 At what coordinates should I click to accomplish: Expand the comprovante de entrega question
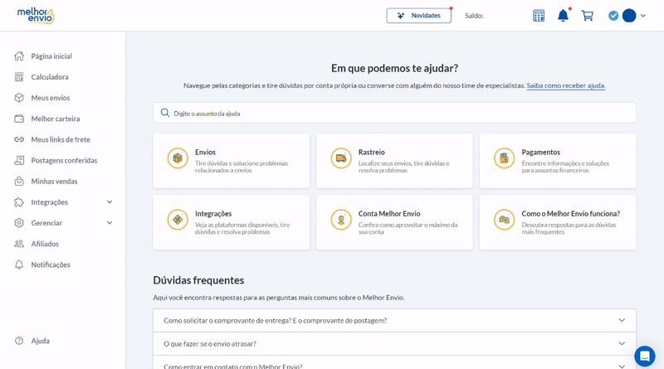click(394, 320)
